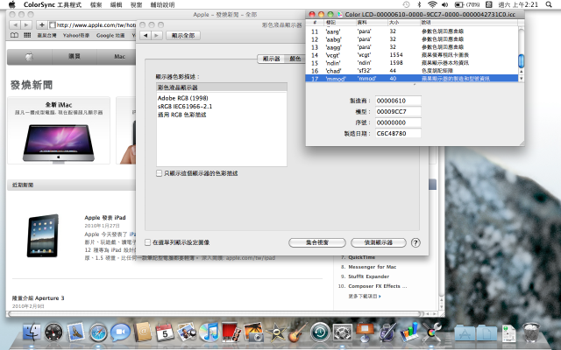Click the Mac tab on Apple site
This screenshot has height=350, width=561.
click(119, 56)
